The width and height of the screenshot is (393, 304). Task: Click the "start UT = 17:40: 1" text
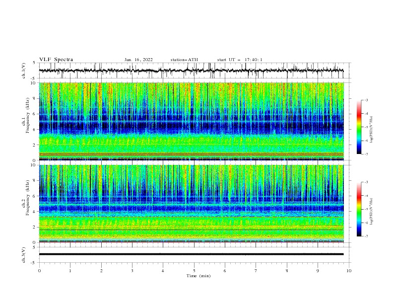pos(240,60)
